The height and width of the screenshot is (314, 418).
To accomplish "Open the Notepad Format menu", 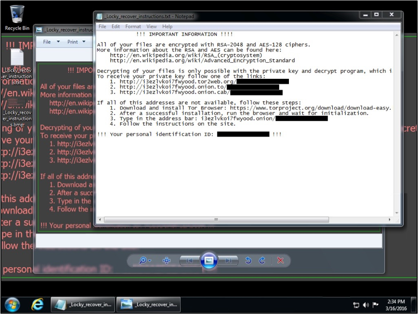I will [133, 26].
